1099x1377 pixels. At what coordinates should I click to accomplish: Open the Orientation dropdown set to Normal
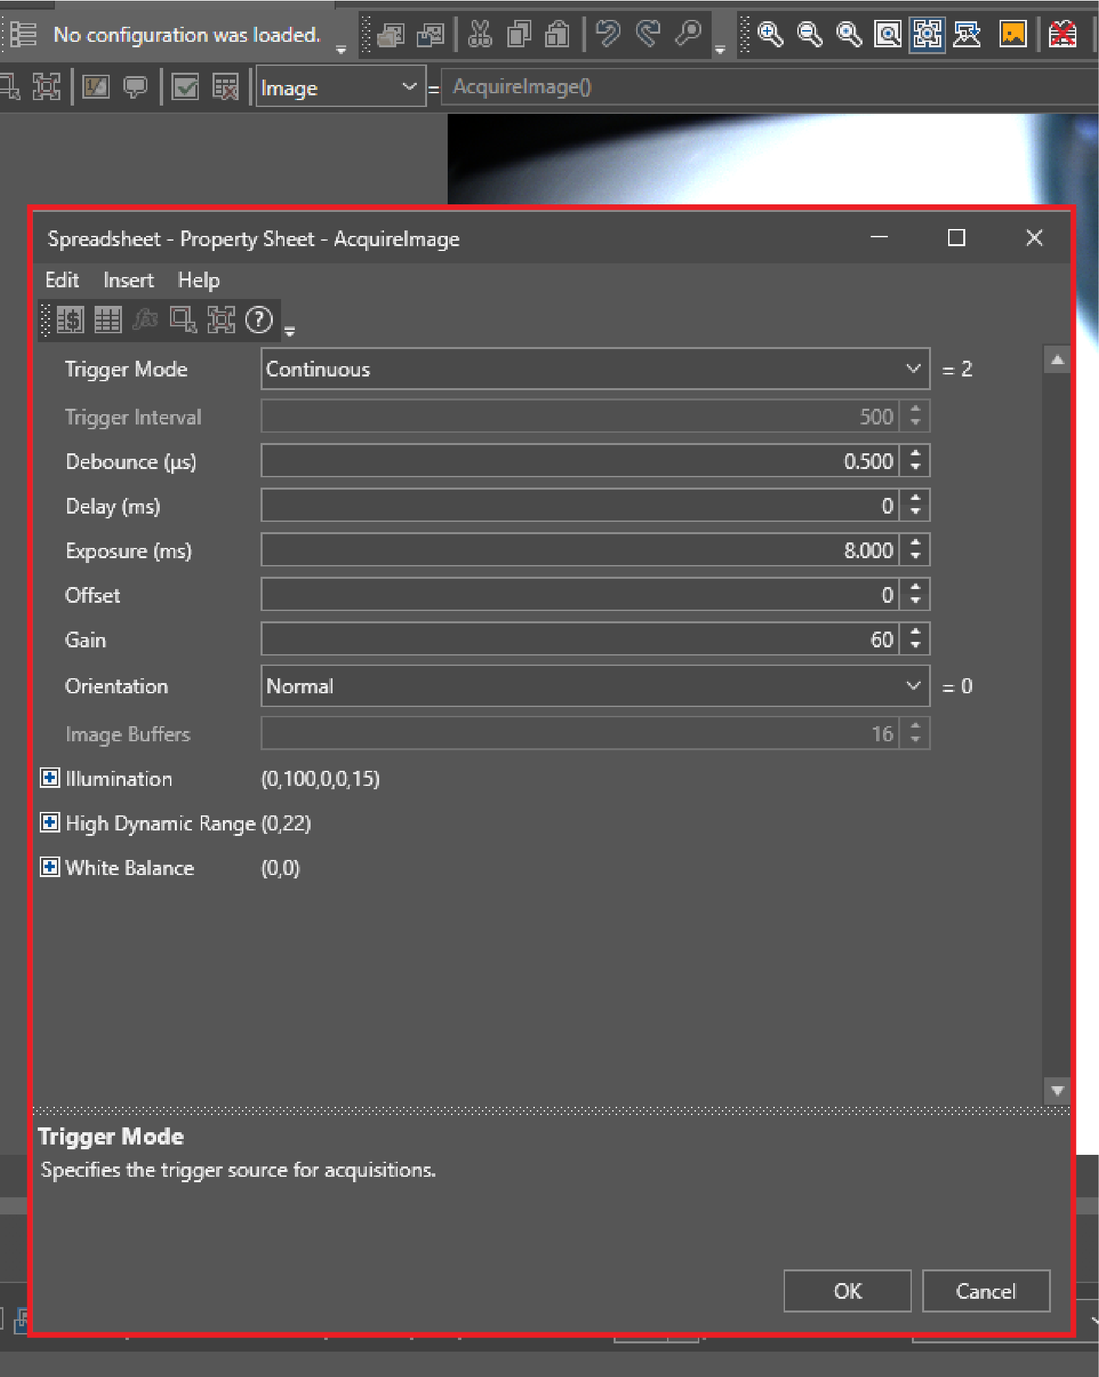pyautogui.click(x=913, y=686)
